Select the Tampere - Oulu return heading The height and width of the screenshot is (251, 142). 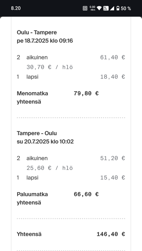37,133
